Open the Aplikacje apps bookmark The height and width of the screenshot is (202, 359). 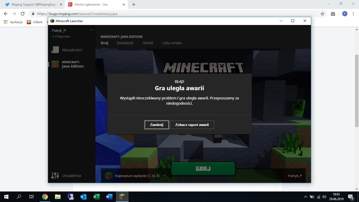pos(13,22)
